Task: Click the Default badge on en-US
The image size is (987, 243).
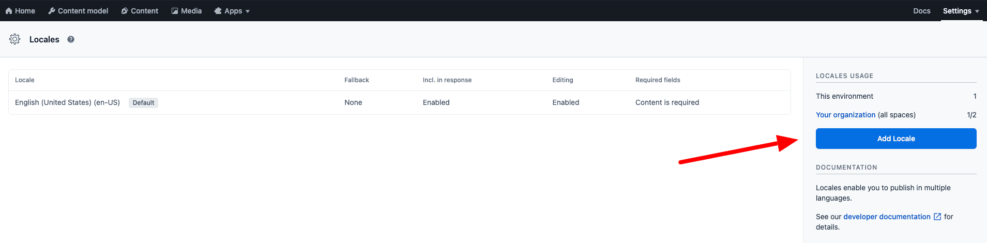Action: [x=143, y=103]
